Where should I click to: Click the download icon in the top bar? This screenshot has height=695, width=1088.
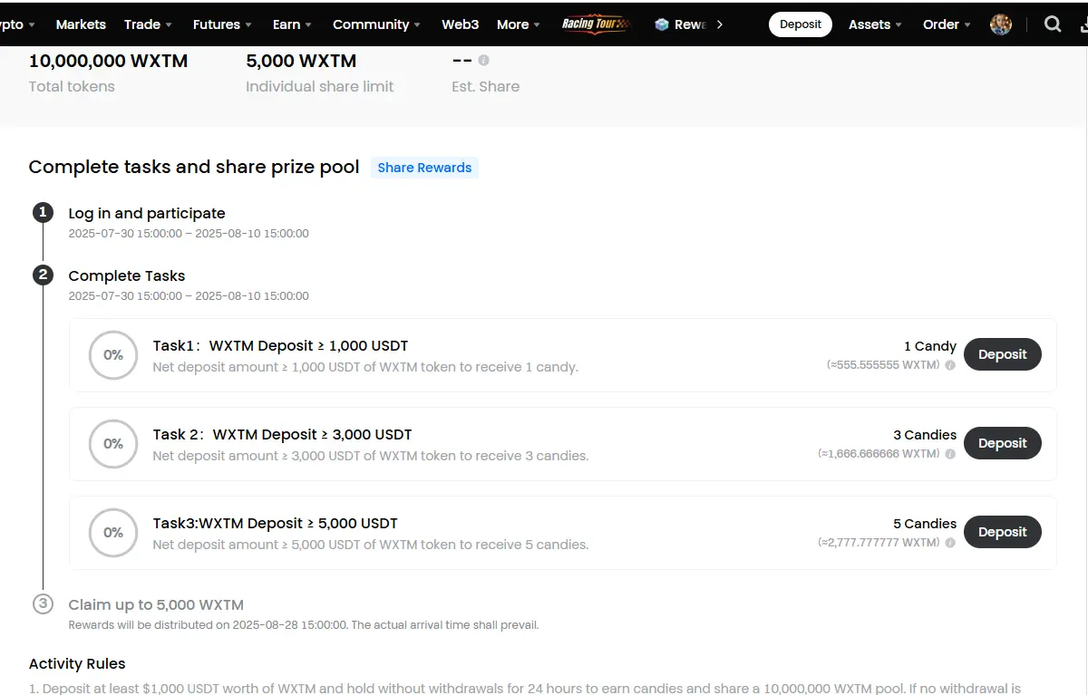point(1083,25)
